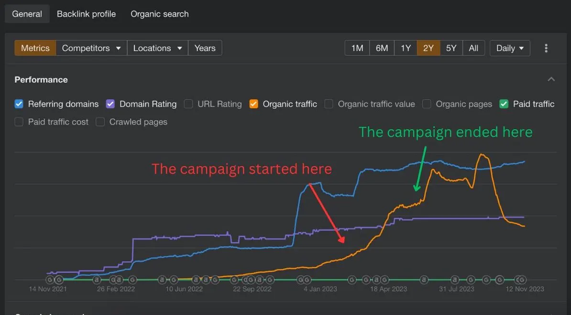Expand the Locations dropdown
The width and height of the screenshot is (571, 315).
tap(158, 48)
